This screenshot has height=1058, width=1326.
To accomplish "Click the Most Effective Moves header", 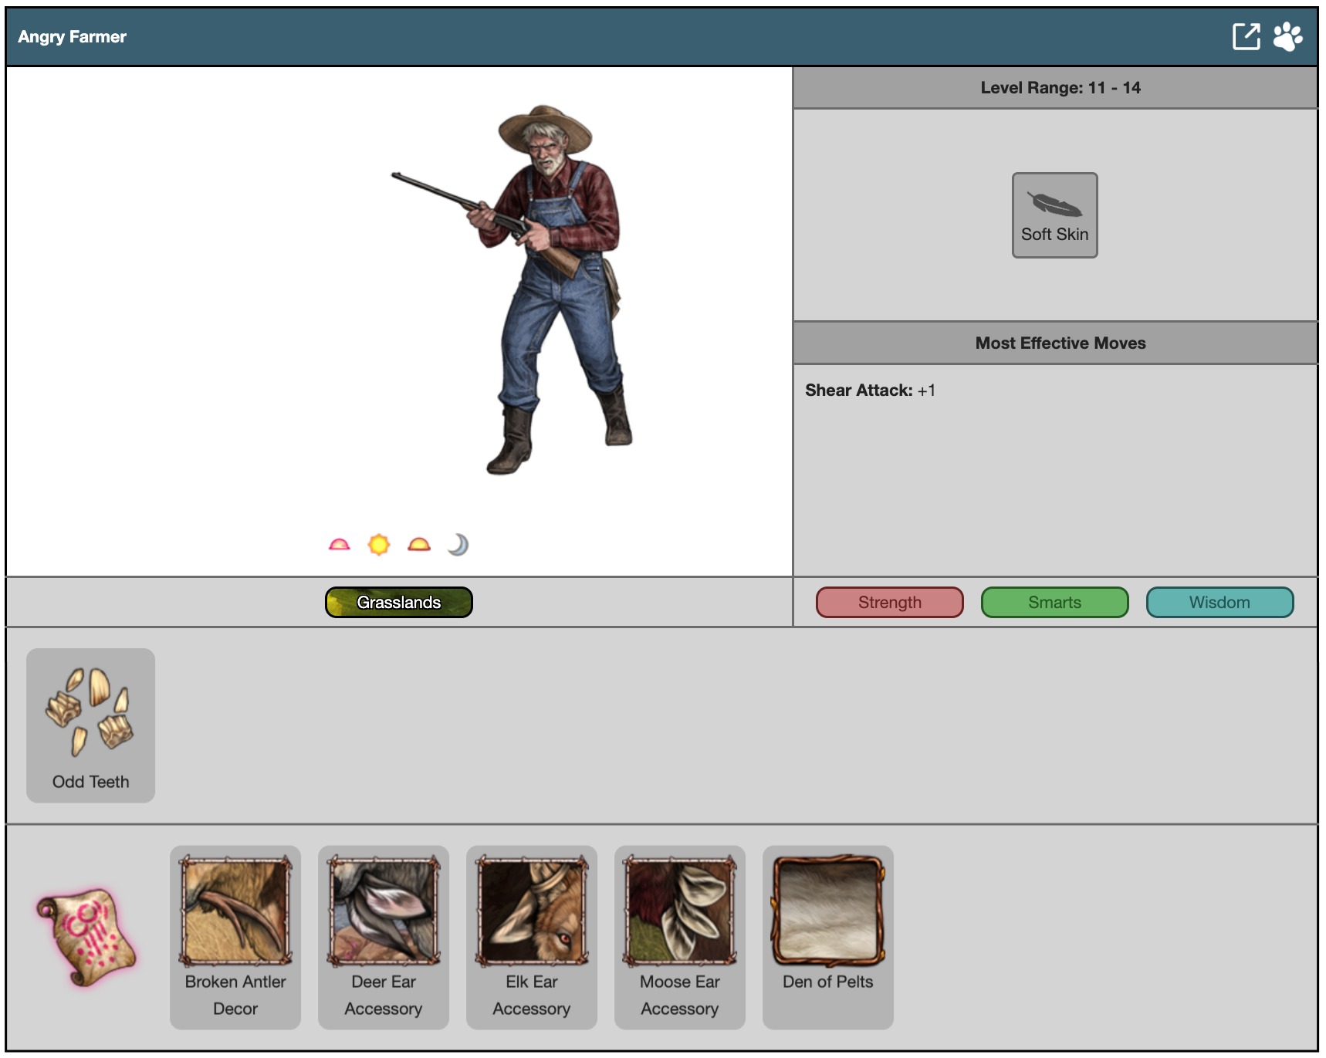I will (x=1060, y=343).
